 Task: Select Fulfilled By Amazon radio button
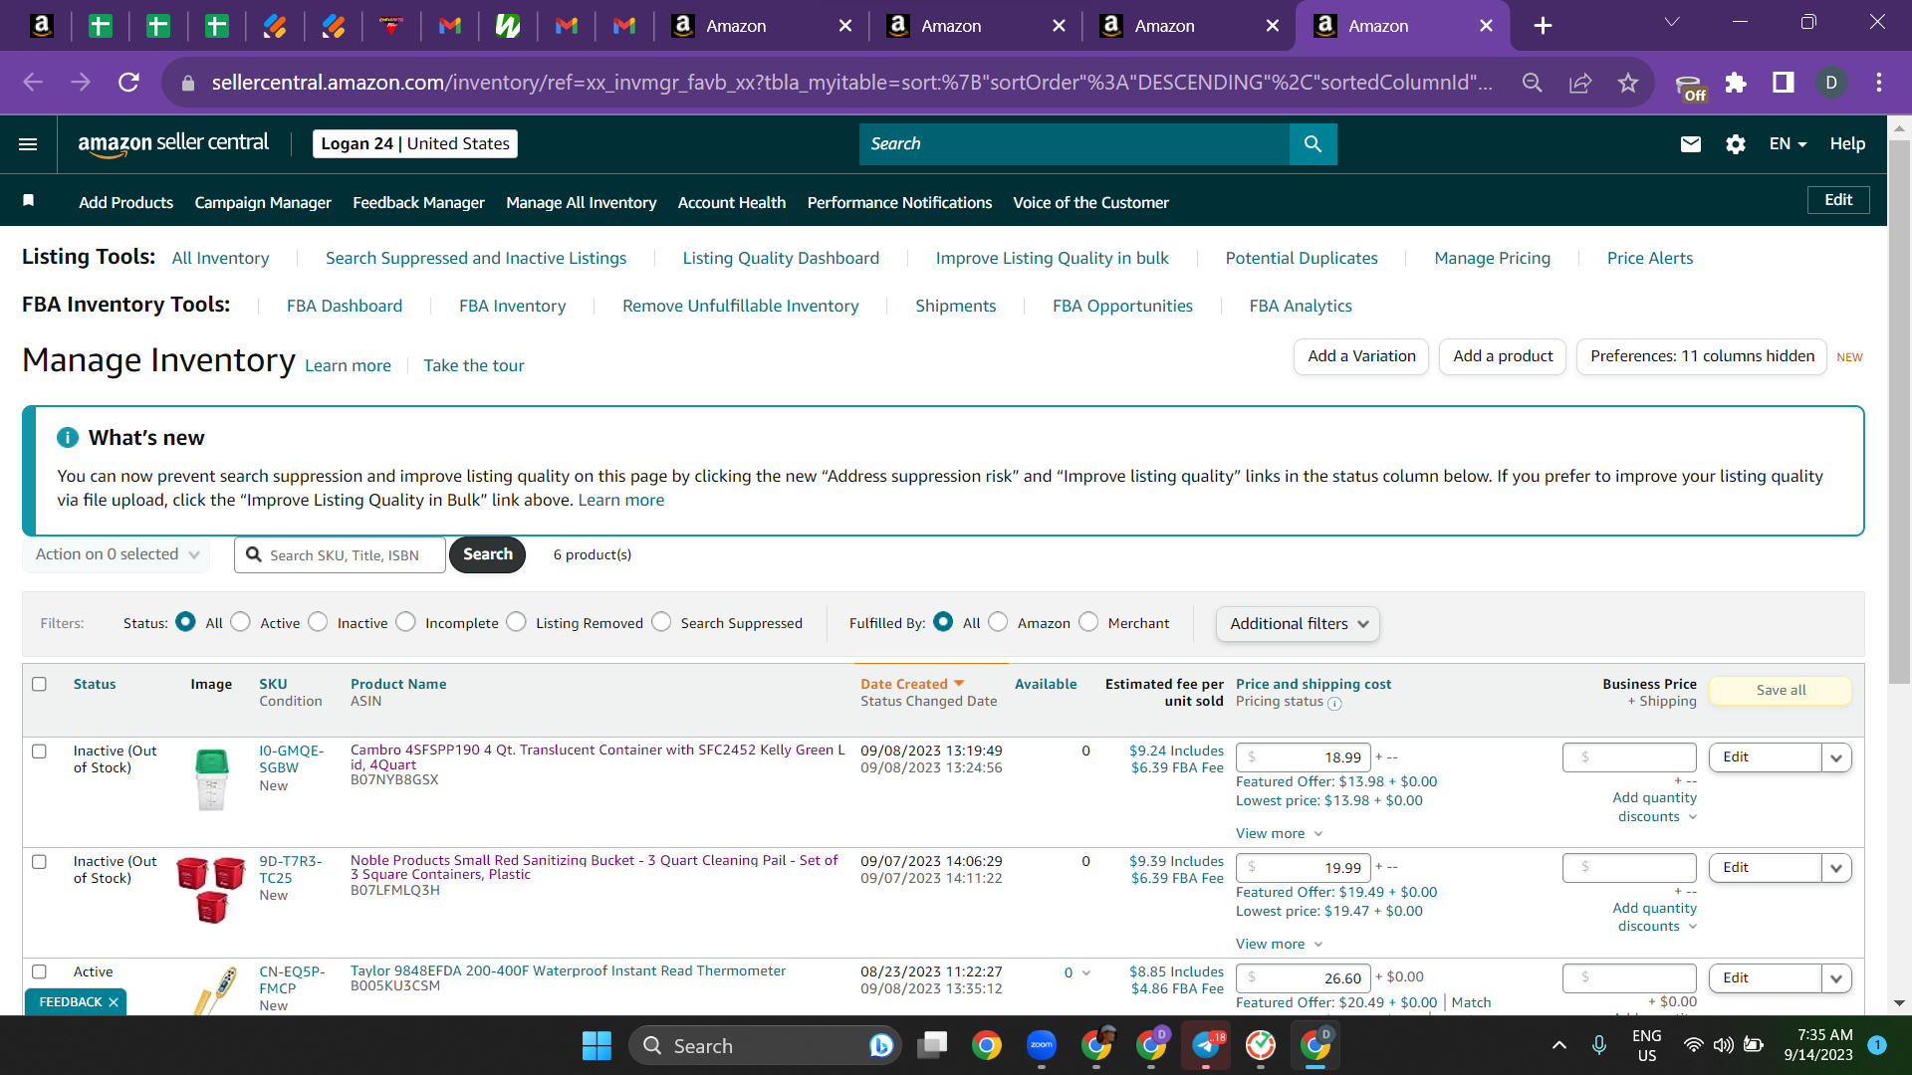(998, 622)
